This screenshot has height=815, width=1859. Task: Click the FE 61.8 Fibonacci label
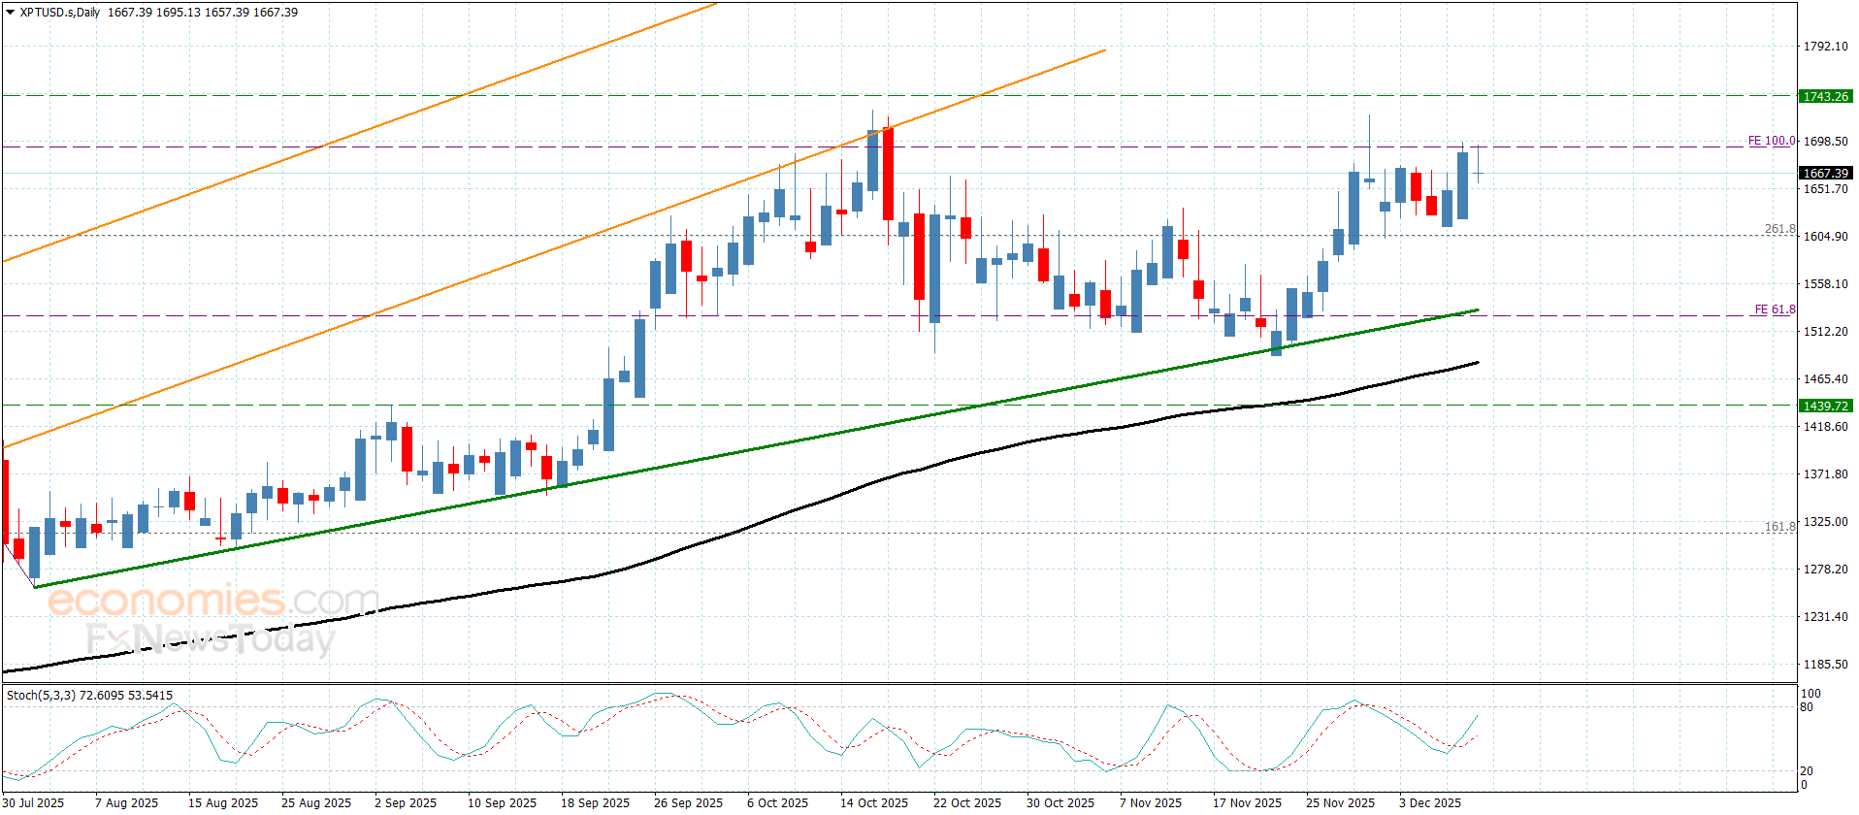[x=1775, y=310]
